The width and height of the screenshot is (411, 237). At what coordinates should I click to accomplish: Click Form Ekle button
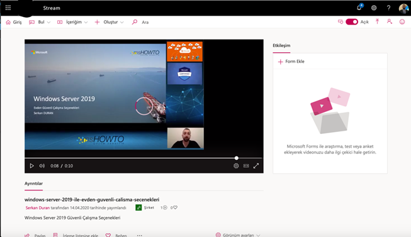tap(291, 62)
